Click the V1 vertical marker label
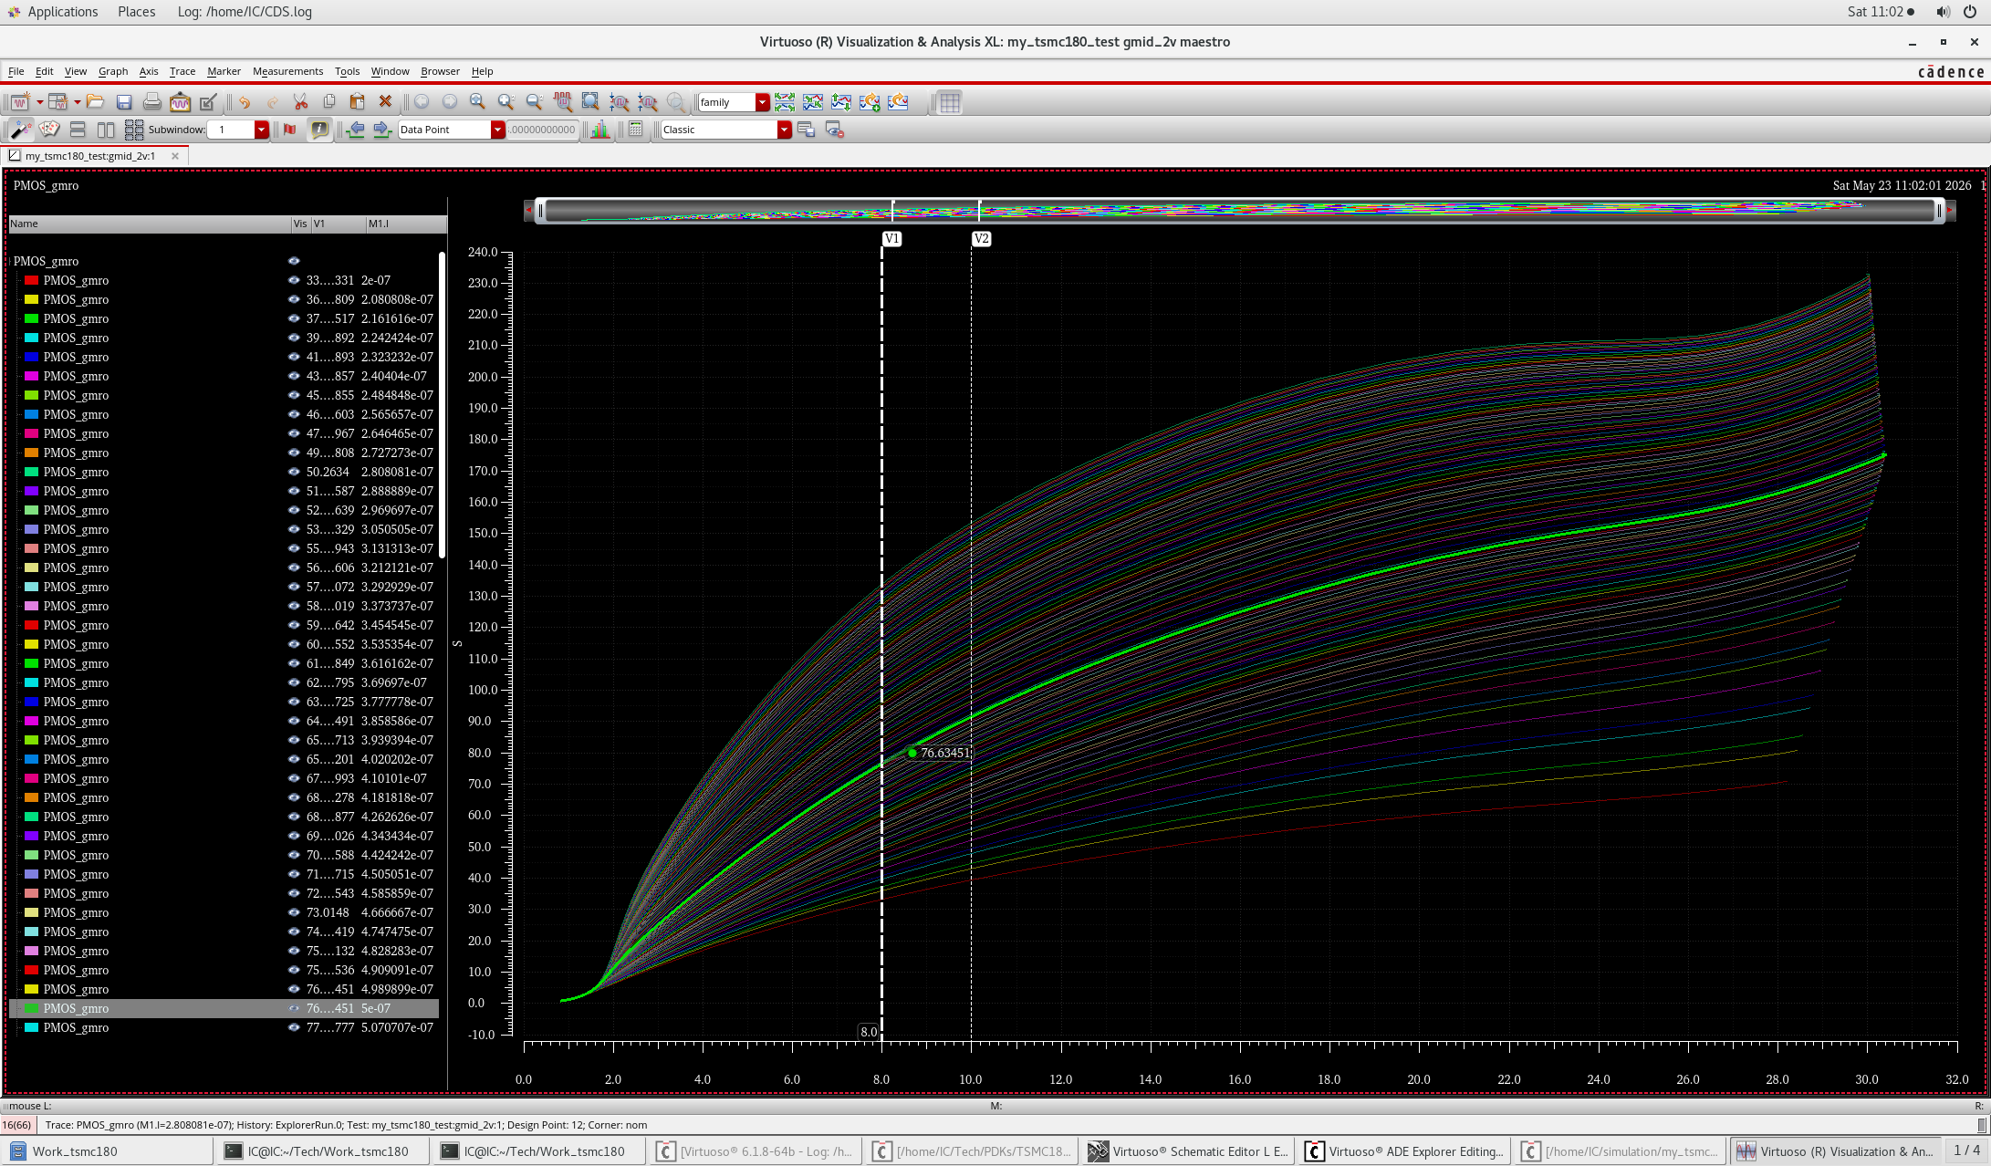The image size is (1991, 1166). (891, 239)
